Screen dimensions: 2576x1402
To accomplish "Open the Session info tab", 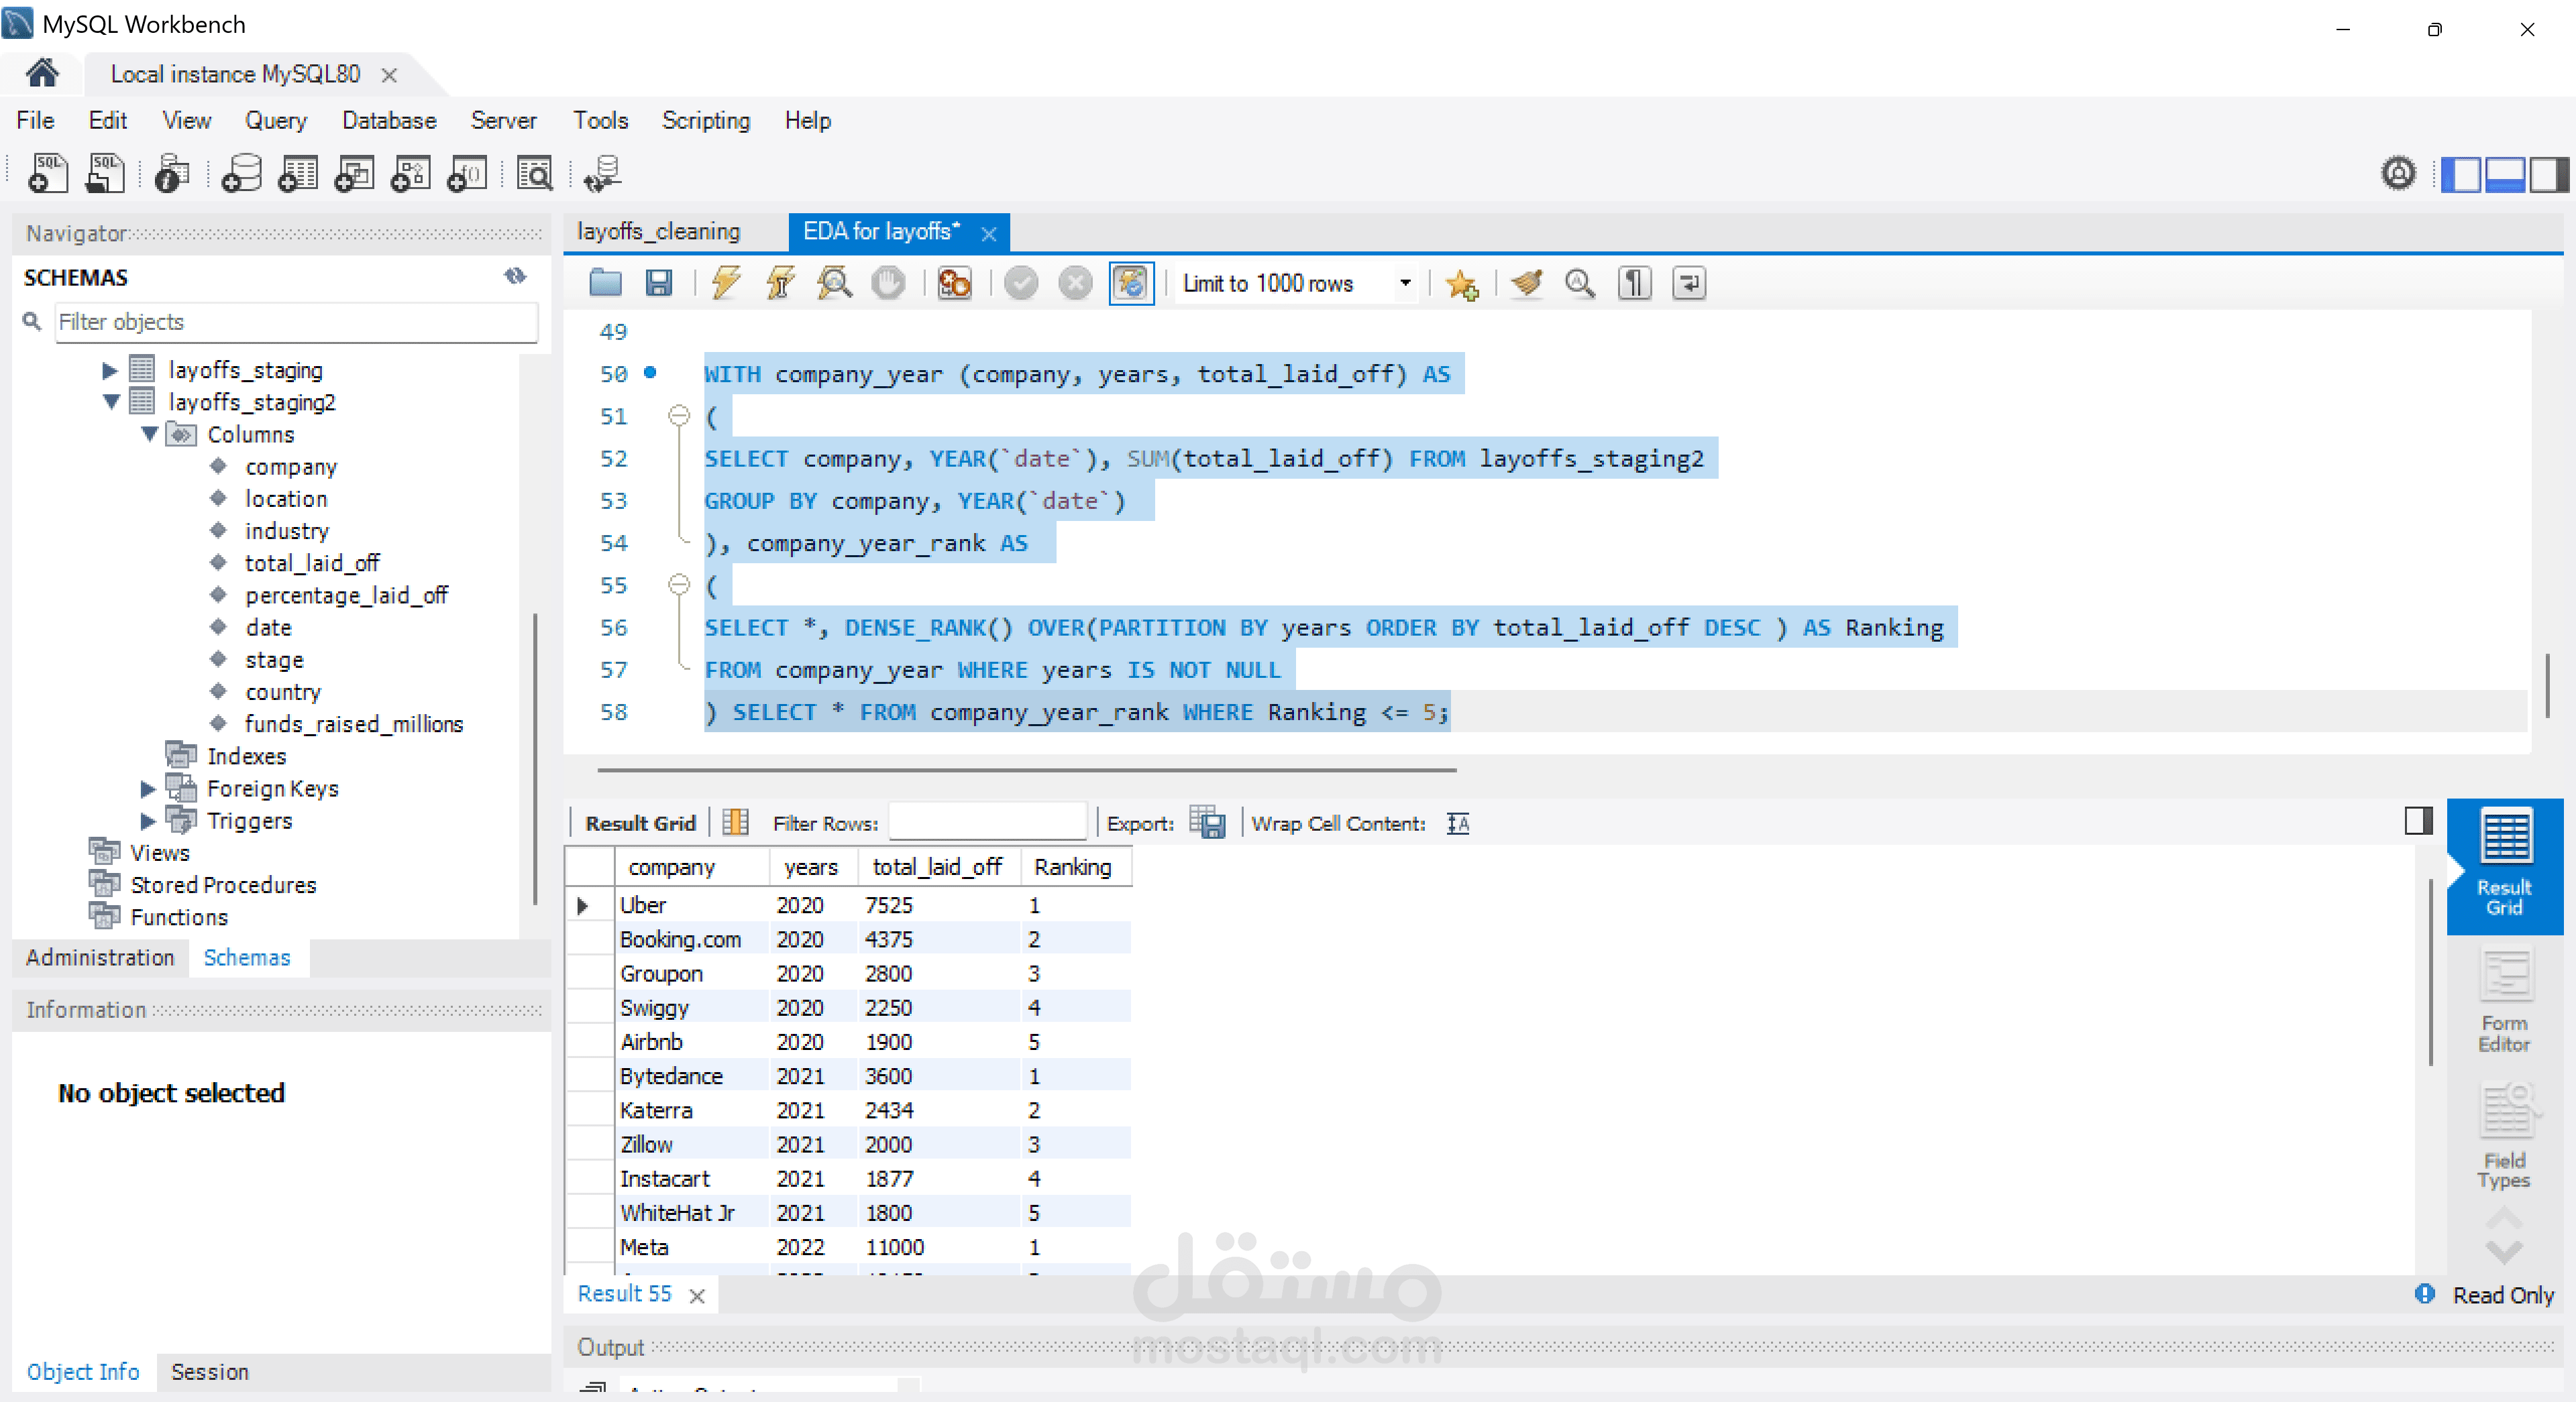I will [x=209, y=1372].
